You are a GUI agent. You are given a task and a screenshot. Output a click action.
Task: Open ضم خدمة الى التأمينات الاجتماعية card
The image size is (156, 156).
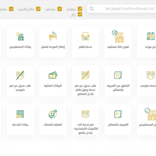(x=85, y=119)
